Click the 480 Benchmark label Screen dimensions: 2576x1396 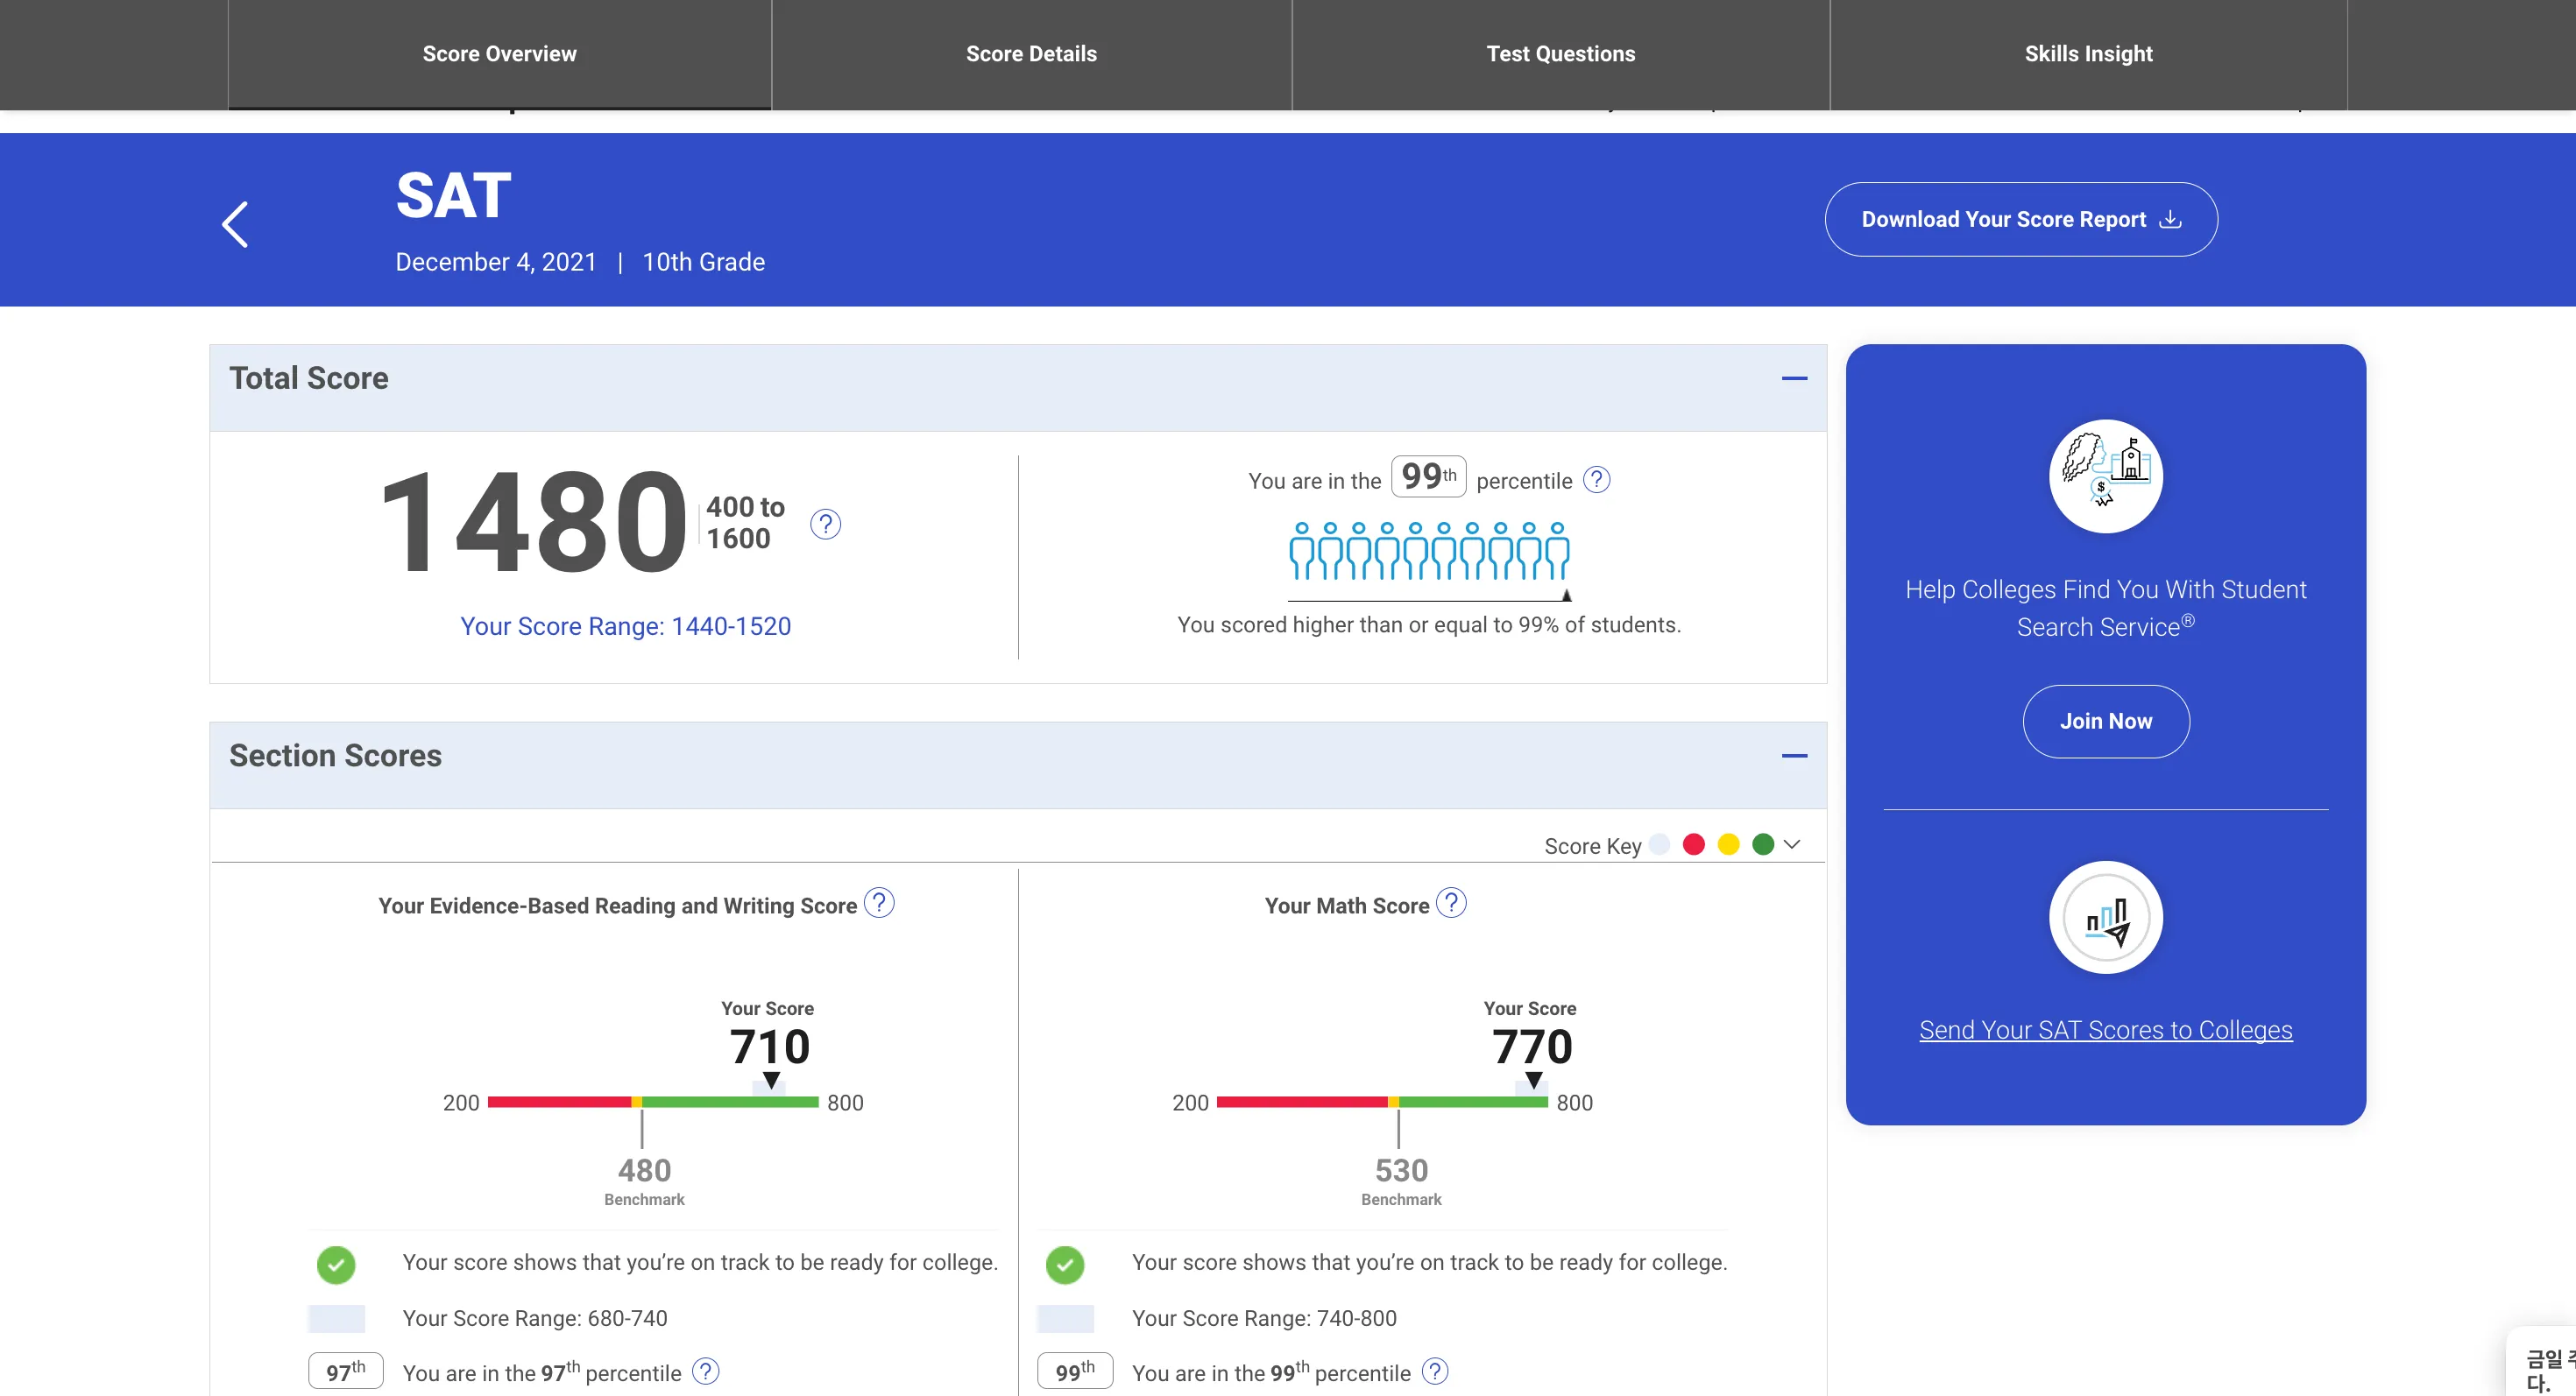coord(644,1181)
